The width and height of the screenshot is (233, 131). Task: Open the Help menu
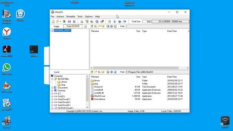pyautogui.click(x=98, y=16)
